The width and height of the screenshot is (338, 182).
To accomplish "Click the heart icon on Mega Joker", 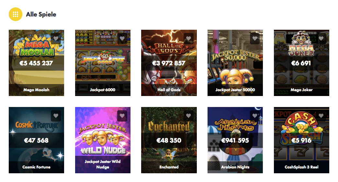I will tap(321, 38).
